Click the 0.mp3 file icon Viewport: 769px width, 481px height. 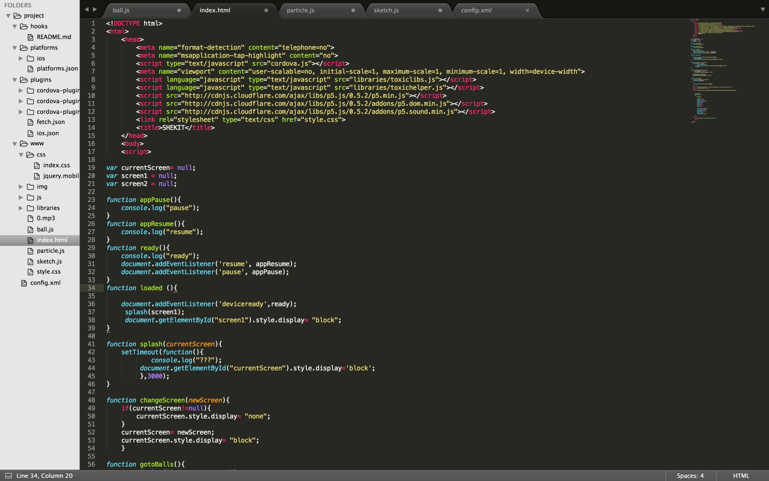pos(30,218)
